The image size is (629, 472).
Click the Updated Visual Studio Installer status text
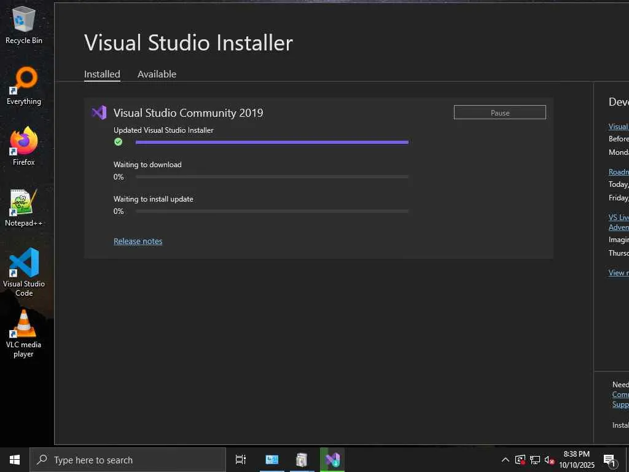coord(163,130)
